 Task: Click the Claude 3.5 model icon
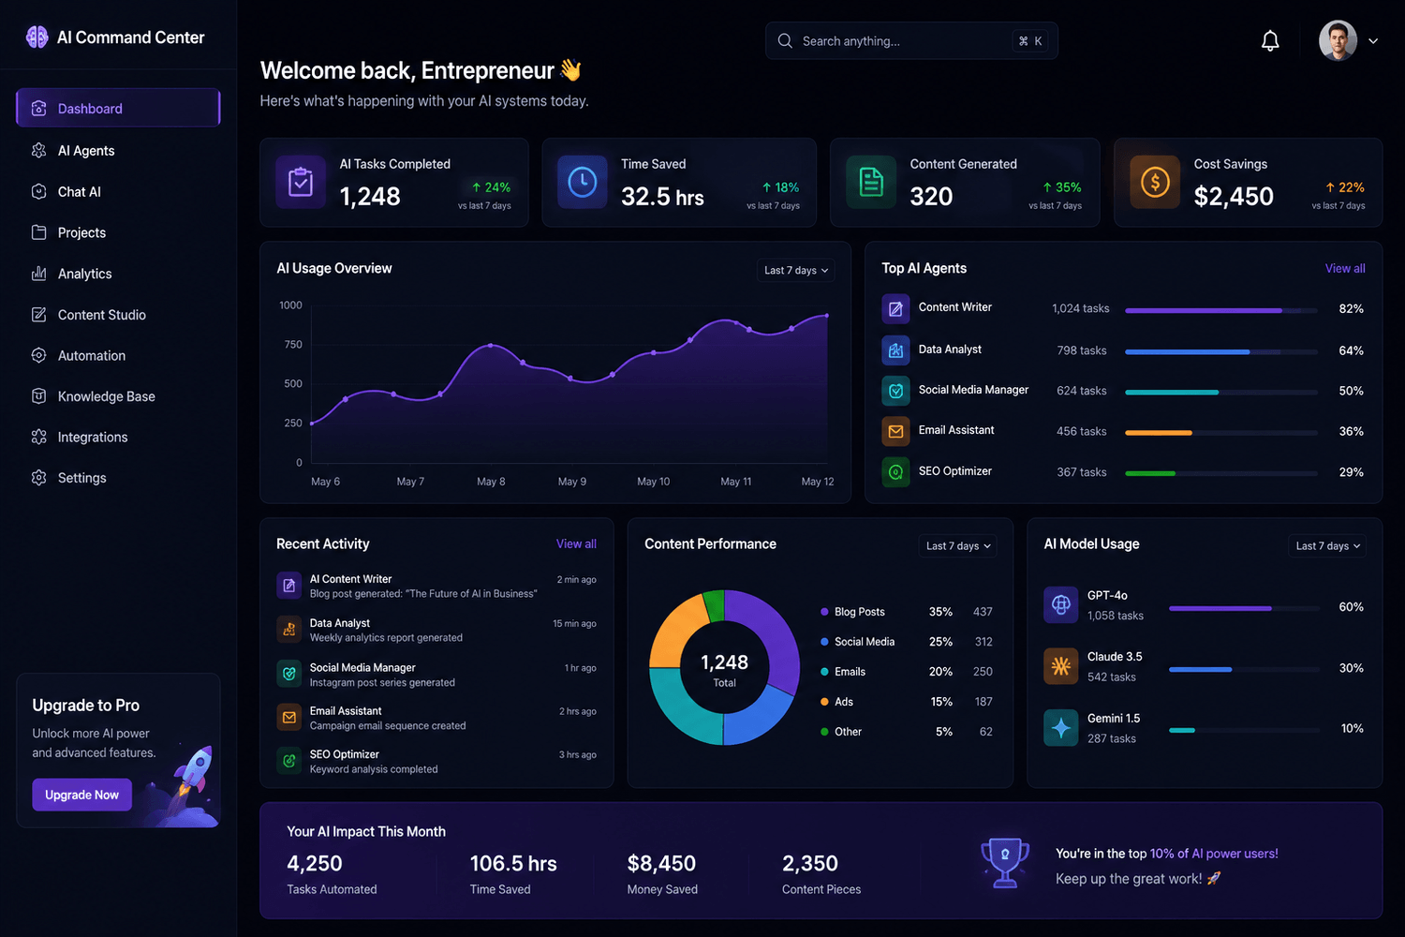1061,666
